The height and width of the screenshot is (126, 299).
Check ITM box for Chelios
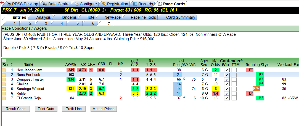pyautogui.click(x=234, y=84)
